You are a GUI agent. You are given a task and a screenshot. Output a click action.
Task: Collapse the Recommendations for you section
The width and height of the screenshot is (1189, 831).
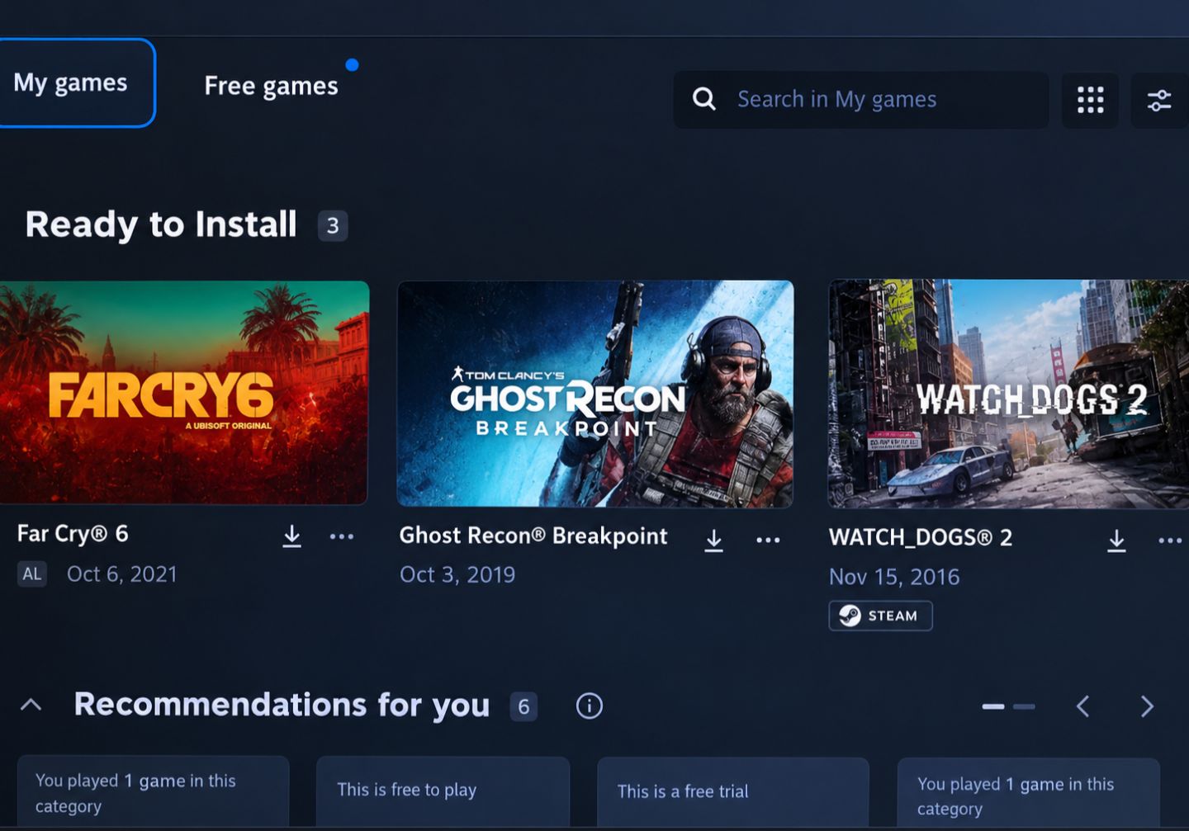pos(31,706)
